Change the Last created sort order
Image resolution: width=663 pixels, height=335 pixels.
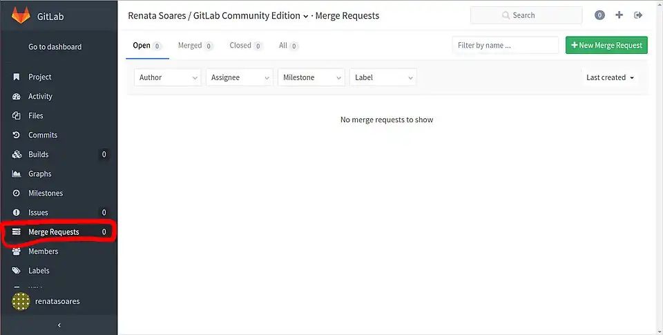[610, 77]
